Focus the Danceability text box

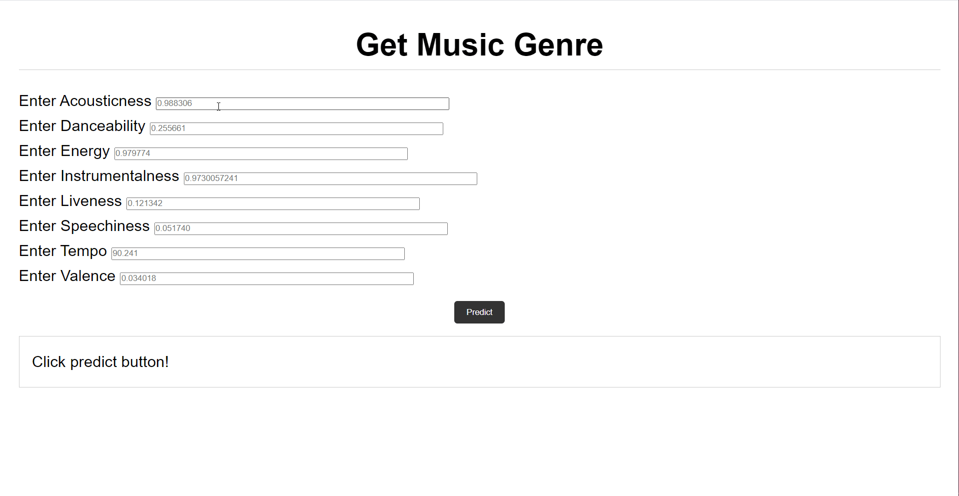coord(296,128)
